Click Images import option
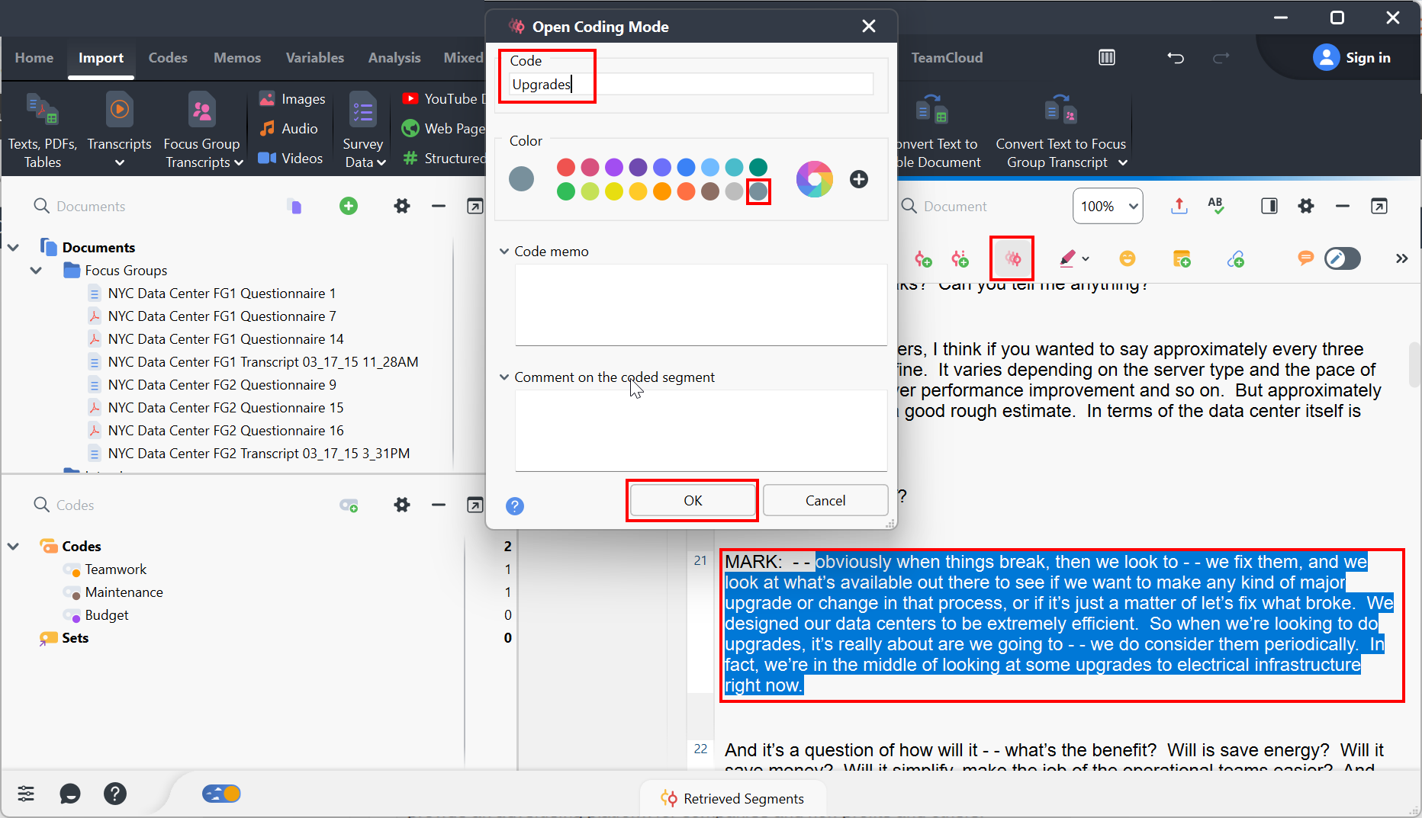The height and width of the screenshot is (818, 1422). click(292, 98)
